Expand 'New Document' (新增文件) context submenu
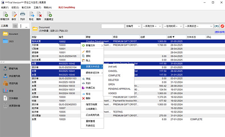This screenshot has width=225, height=137. click(x=92, y=45)
